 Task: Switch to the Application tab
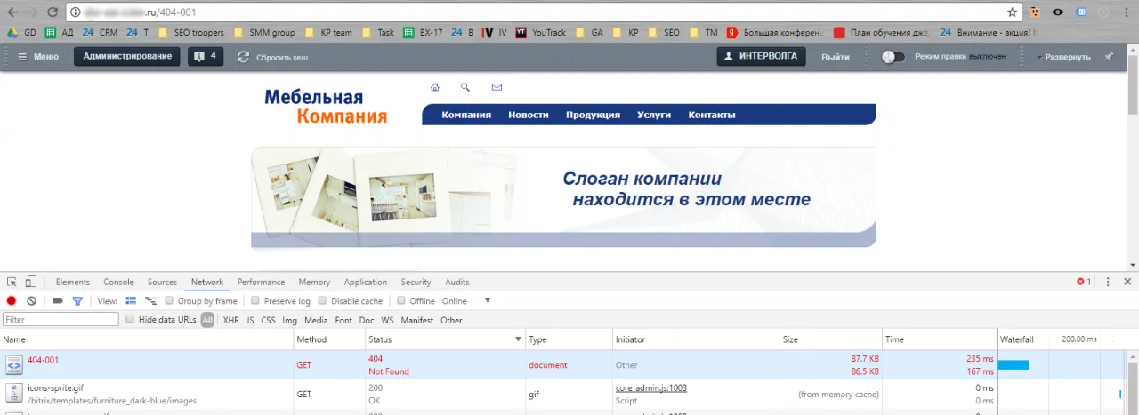tap(366, 282)
